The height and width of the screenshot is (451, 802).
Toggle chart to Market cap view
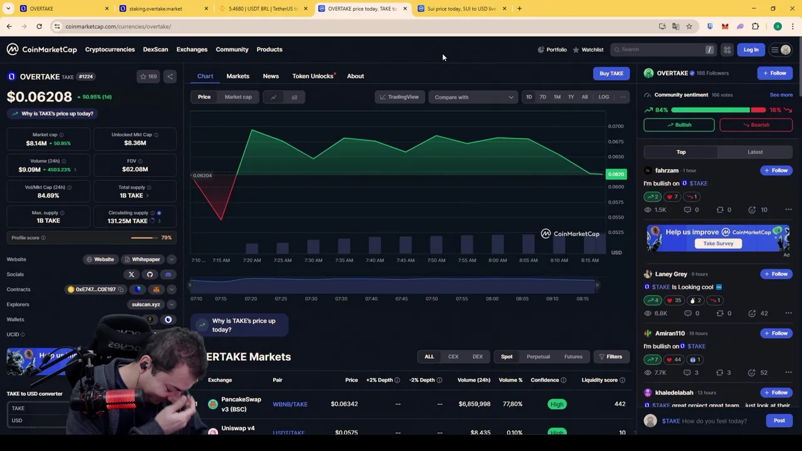point(238,97)
